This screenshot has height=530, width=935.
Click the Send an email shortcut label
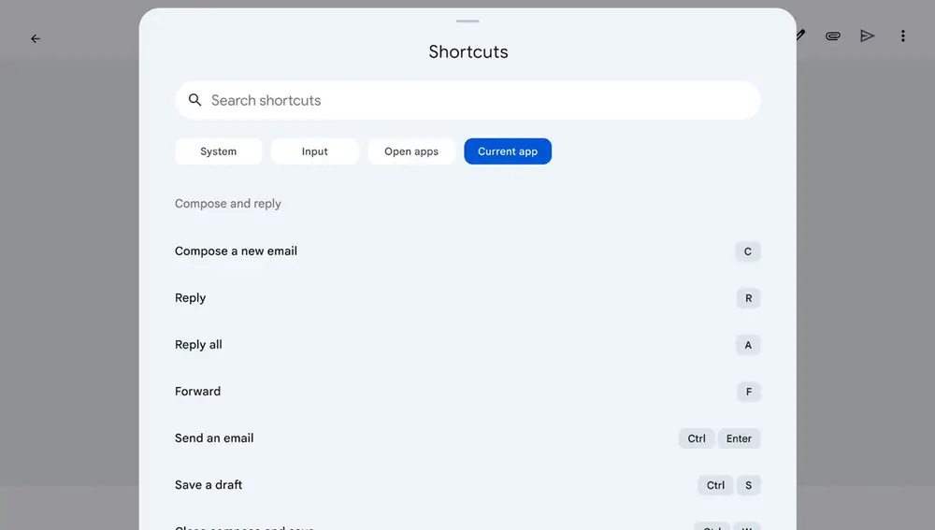(214, 437)
